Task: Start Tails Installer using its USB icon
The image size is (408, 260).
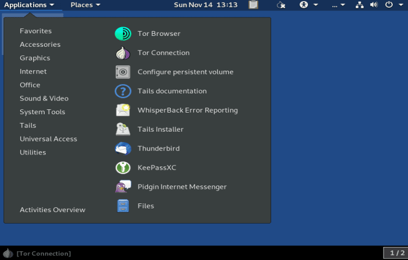Action: (123, 129)
